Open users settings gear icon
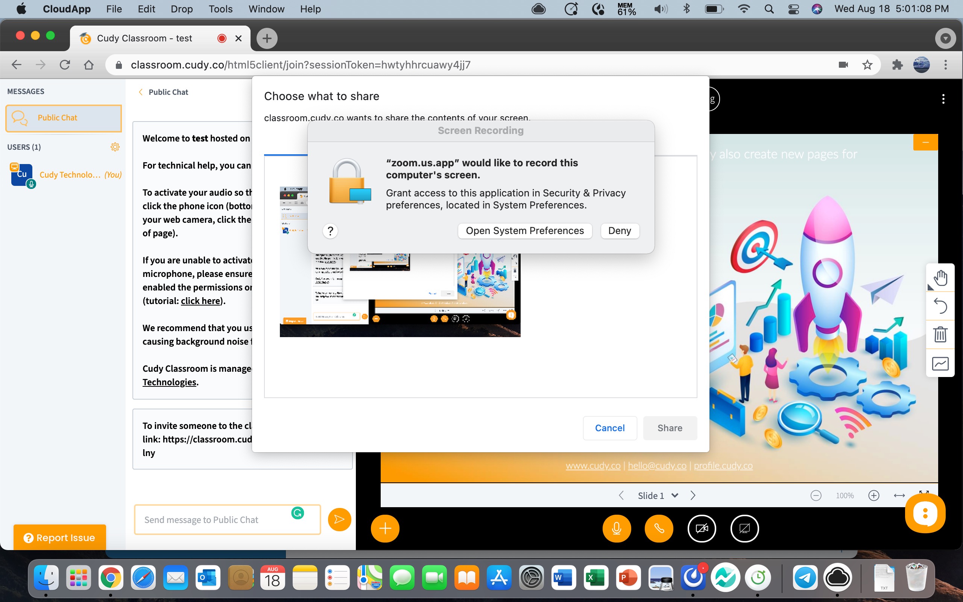Viewport: 963px width, 602px height. 115,147
